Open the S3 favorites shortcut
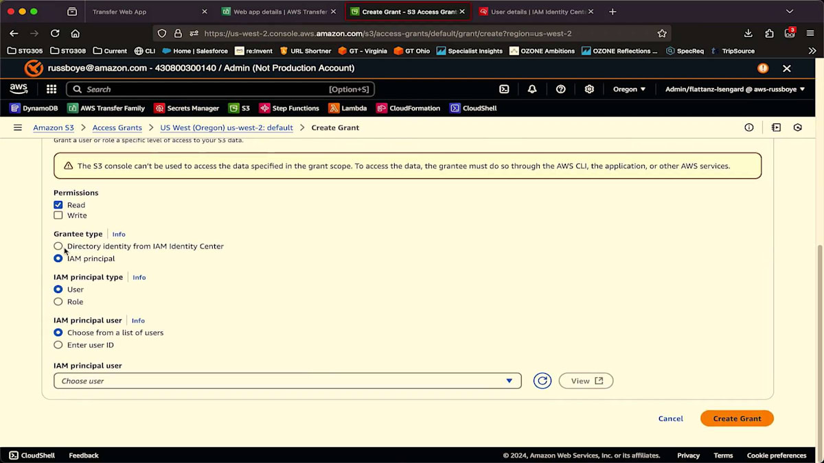This screenshot has width=824, height=463. click(239, 108)
